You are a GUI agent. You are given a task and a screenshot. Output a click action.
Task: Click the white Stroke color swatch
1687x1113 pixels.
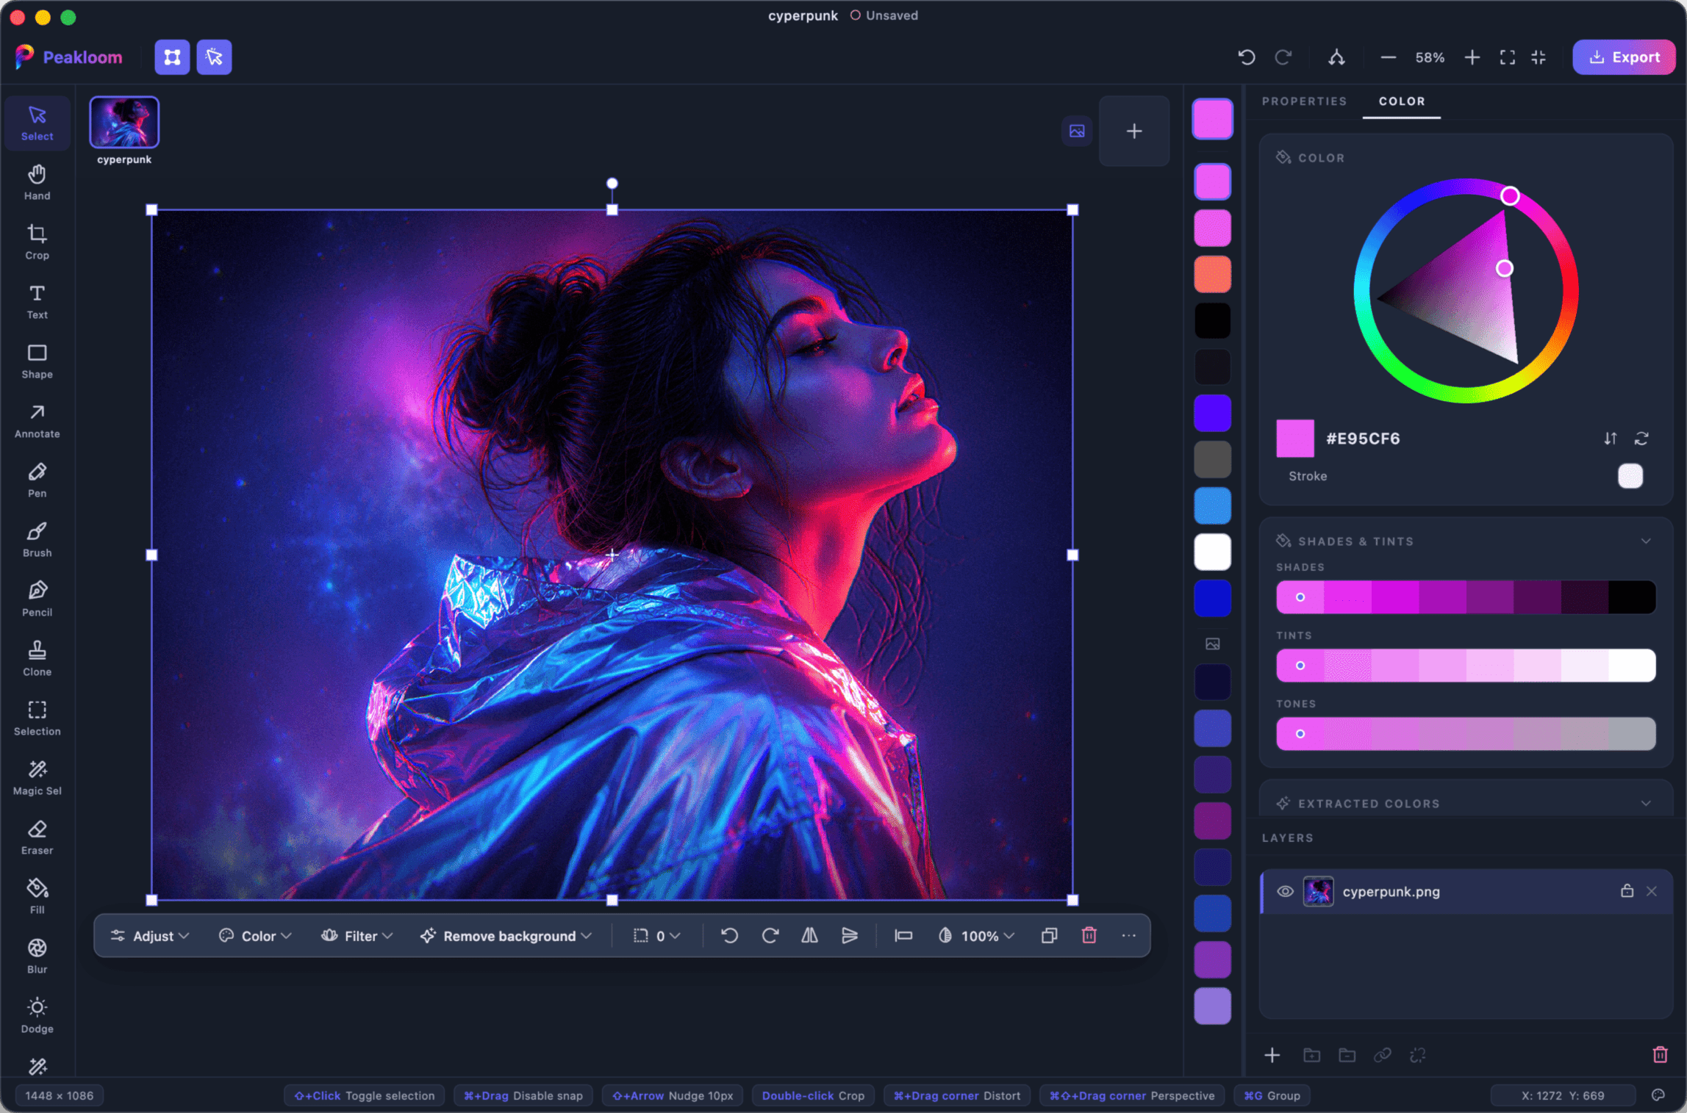[x=1630, y=476]
